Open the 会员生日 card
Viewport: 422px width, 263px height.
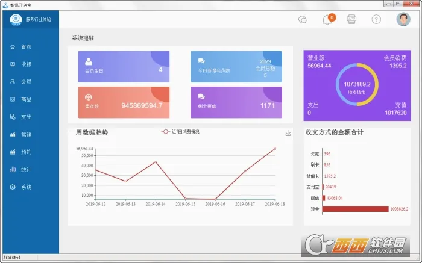pyautogui.click(x=124, y=67)
